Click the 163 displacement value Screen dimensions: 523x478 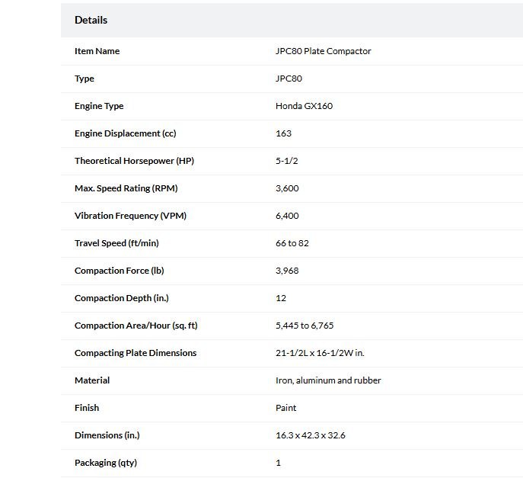[x=283, y=133]
